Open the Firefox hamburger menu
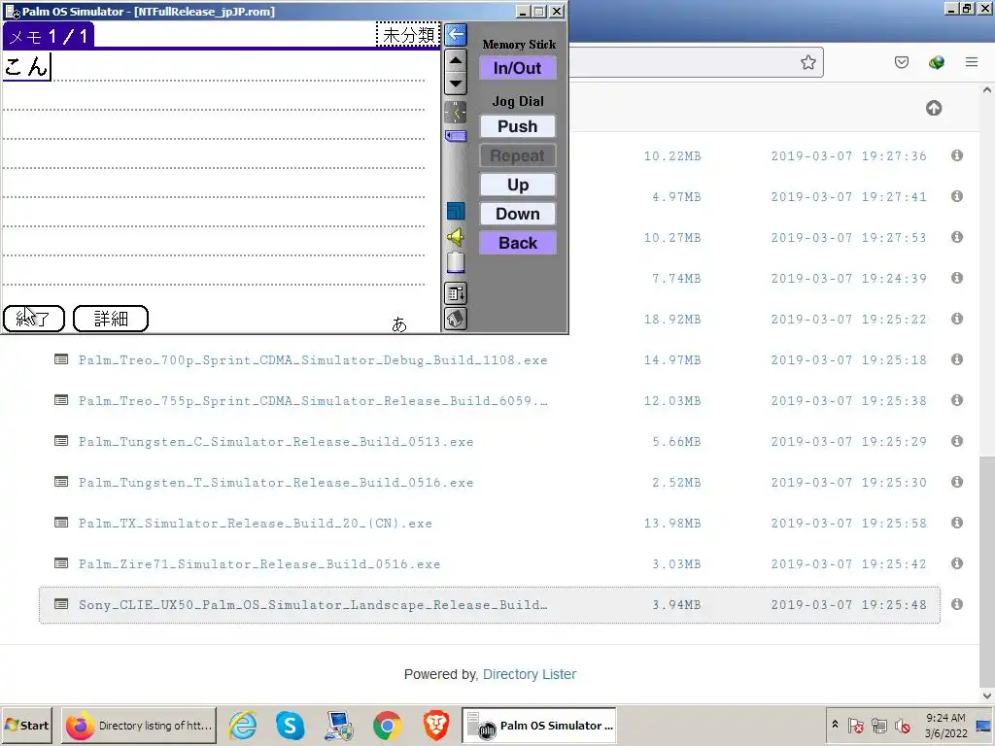The width and height of the screenshot is (995, 746). click(x=972, y=62)
